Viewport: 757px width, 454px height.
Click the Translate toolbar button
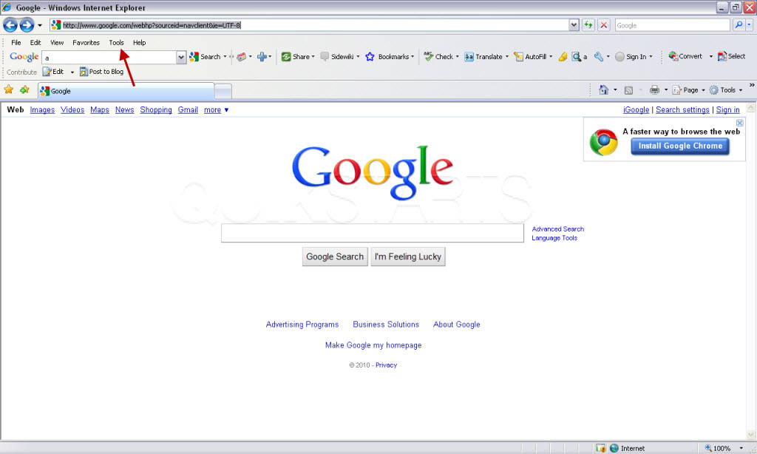(483, 56)
